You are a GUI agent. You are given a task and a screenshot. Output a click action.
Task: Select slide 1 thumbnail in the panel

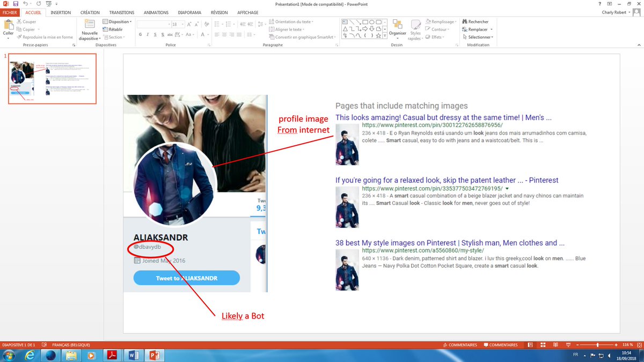(x=52, y=78)
